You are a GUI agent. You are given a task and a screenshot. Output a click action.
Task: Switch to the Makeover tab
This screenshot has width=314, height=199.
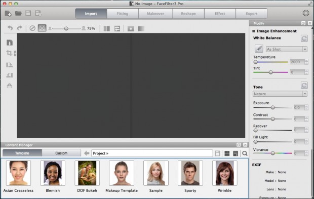pos(155,14)
